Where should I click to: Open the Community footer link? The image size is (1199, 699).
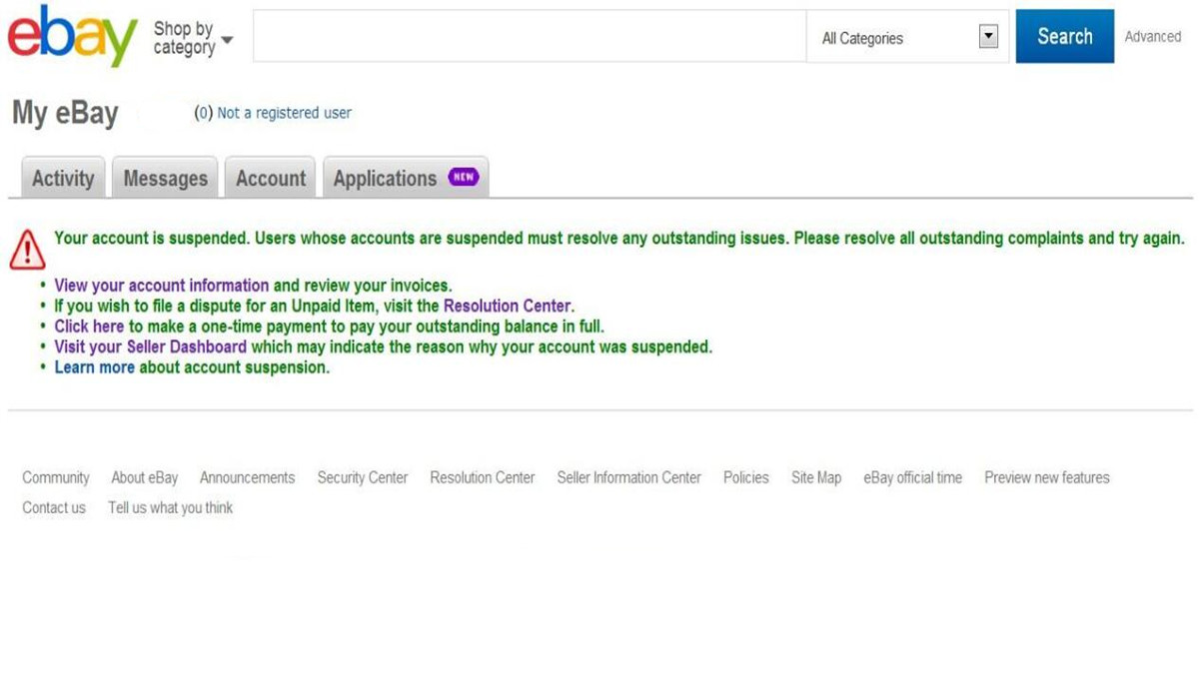pyautogui.click(x=56, y=478)
